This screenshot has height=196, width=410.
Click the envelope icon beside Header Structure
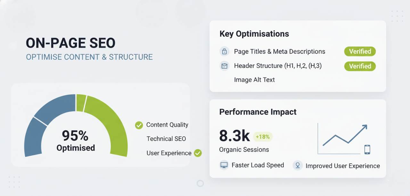(x=224, y=66)
